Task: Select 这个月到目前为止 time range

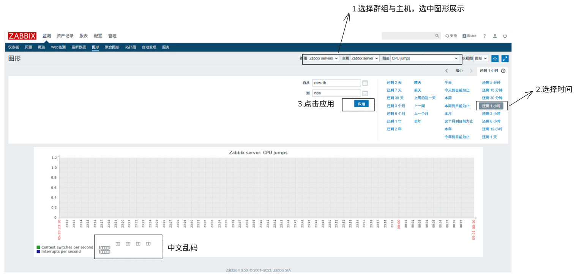Action: [459, 121]
